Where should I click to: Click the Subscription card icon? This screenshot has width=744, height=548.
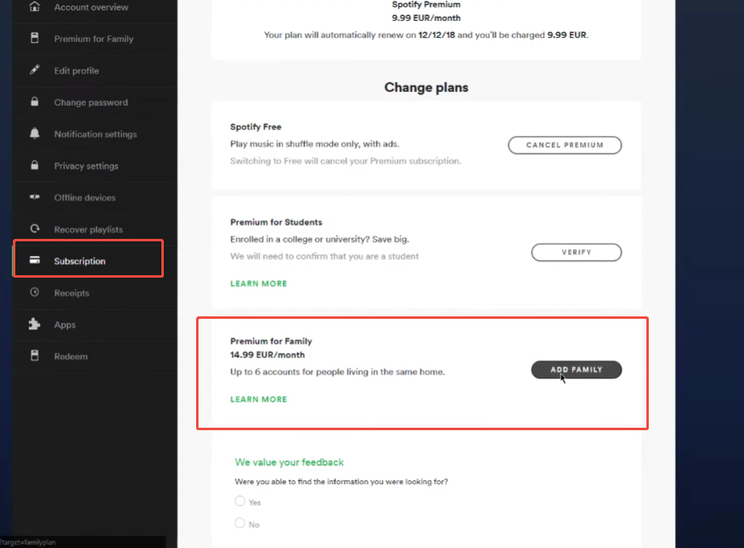(x=35, y=260)
